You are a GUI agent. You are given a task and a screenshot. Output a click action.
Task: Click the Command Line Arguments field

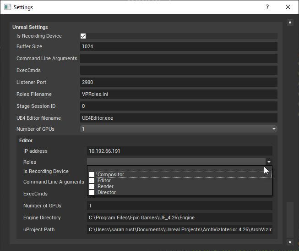(179, 59)
